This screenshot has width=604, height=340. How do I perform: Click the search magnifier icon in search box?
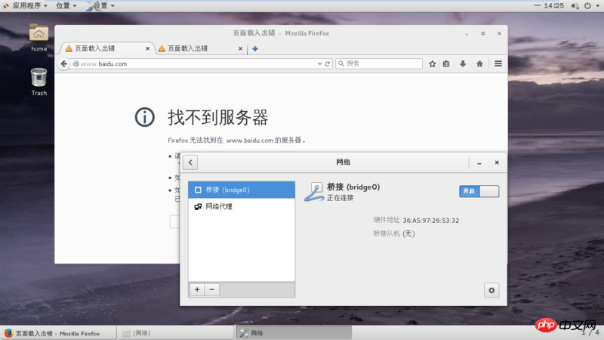point(341,63)
